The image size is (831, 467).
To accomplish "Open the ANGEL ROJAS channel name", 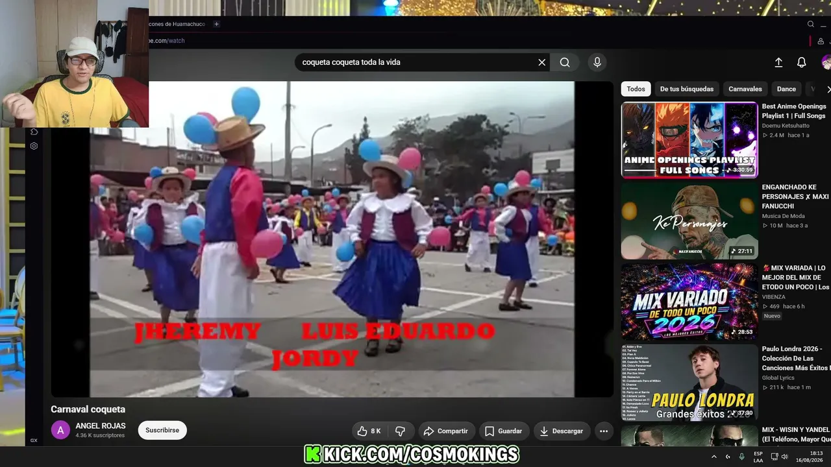I will 101,426.
